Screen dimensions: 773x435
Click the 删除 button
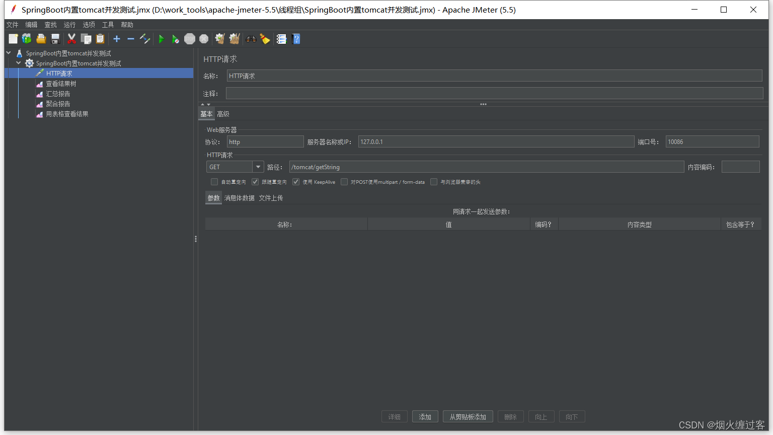[x=511, y=417]
